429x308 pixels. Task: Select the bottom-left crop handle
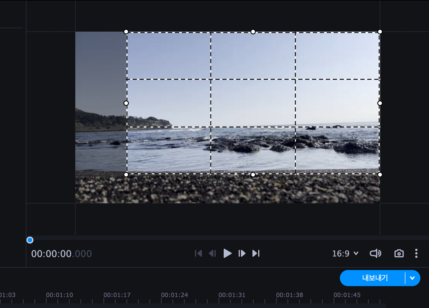pyautogui.click(x=126, y=174)
